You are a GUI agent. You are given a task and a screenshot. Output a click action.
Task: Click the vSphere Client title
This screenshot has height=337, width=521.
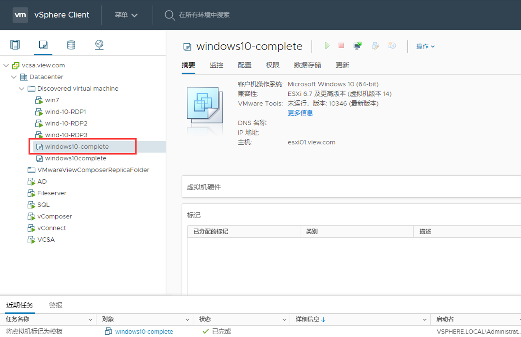[x=62, y=15]
